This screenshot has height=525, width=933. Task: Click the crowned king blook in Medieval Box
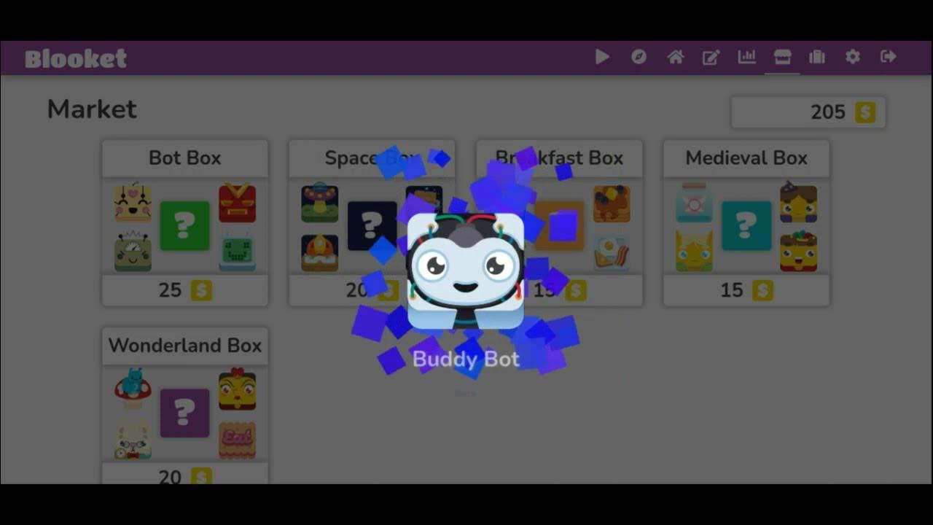coord(799,252)
